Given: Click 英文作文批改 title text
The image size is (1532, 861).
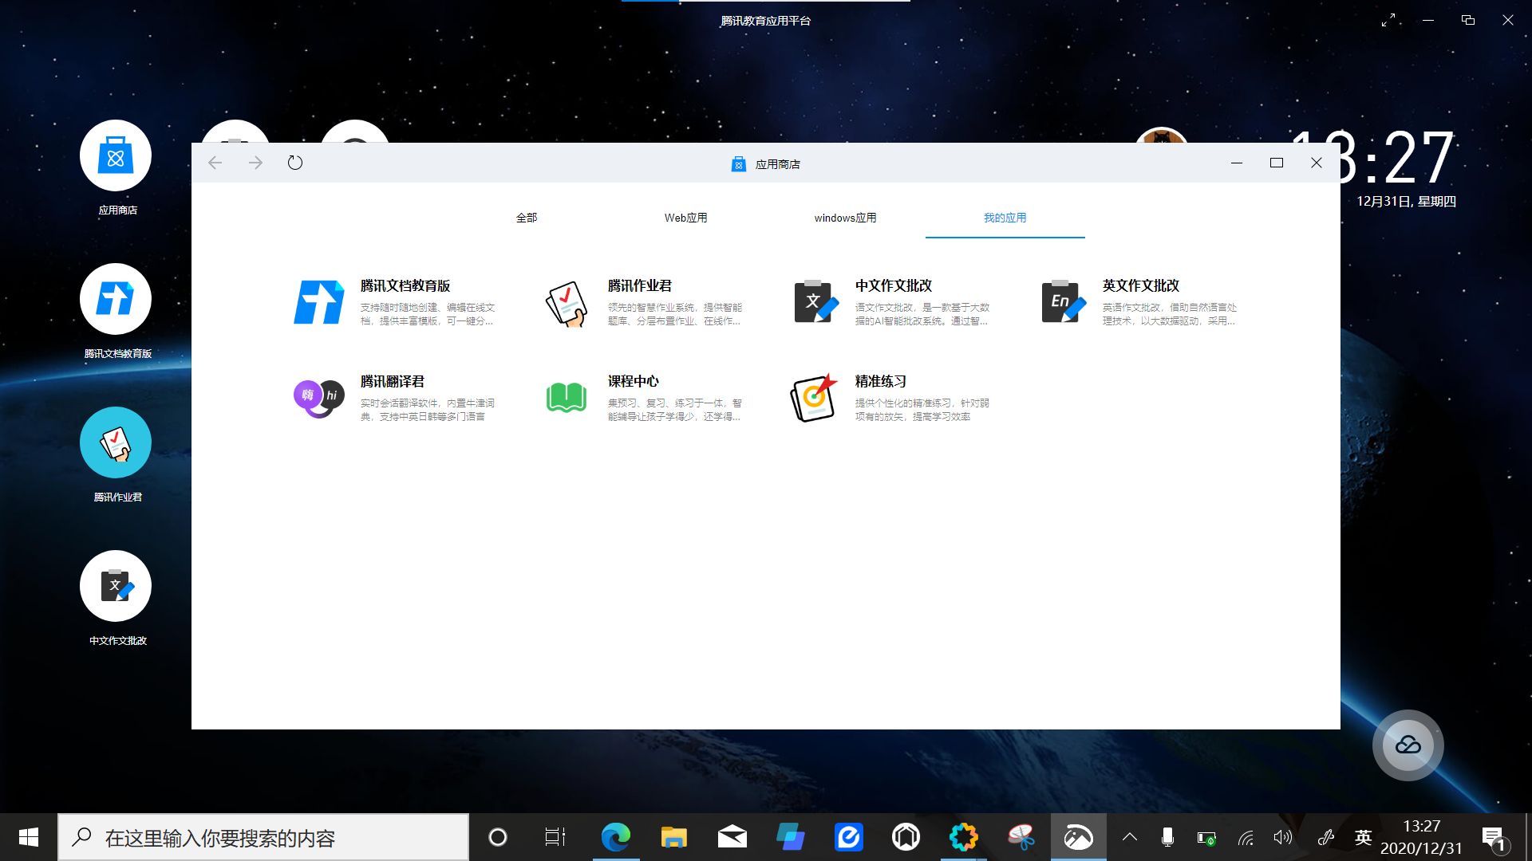Looking at the screenshot, I should point(1141,285).
